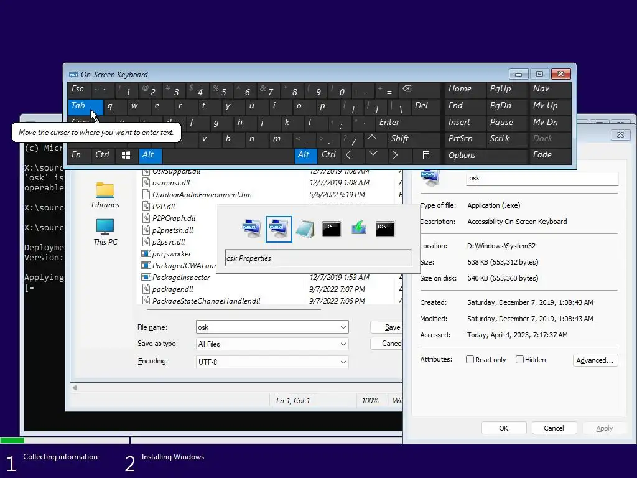Select the first command prompt switcher icon
637x478 pixels.
(332, 229)
